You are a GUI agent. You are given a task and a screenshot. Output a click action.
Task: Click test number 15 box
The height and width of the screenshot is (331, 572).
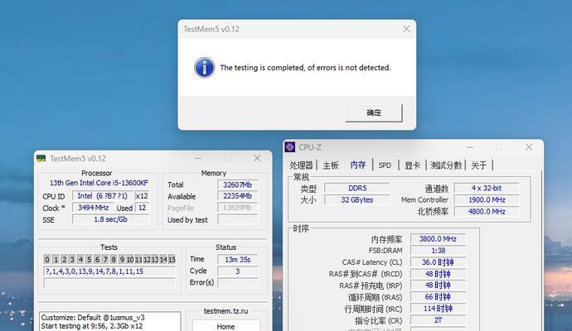pyautogui.click(x=172, y=259)
